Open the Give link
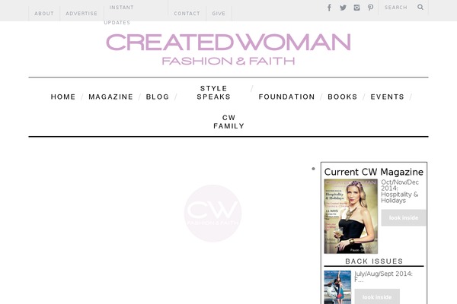Viewport: 457px width, 304px height. coord(219,14)
